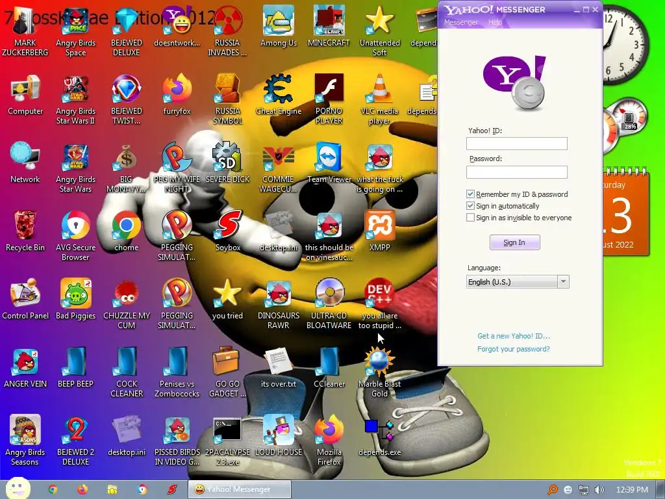Toggle Remember my ID & password checkbox

pos(470,194)
